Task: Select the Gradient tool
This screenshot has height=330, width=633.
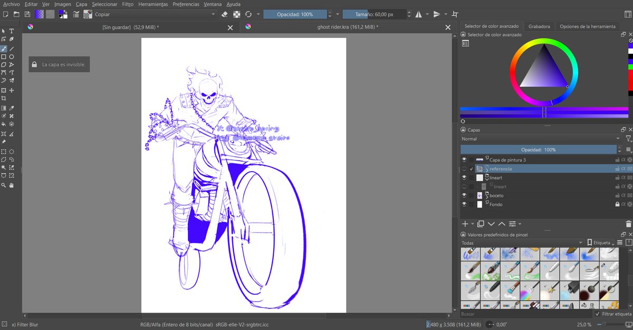Action: click(4, 108)
